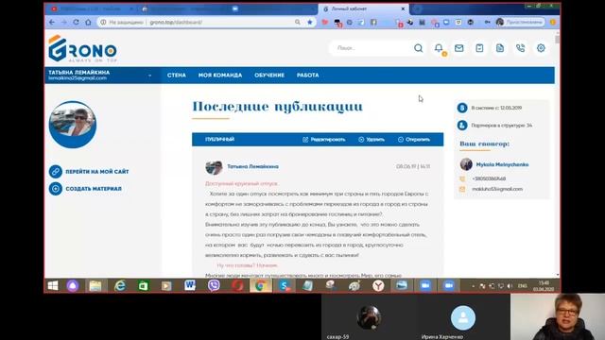This screenshot has width=605, height=340.
Task: Open the Windows Start button
Action: pyautogui.click(x=53, y=285)
